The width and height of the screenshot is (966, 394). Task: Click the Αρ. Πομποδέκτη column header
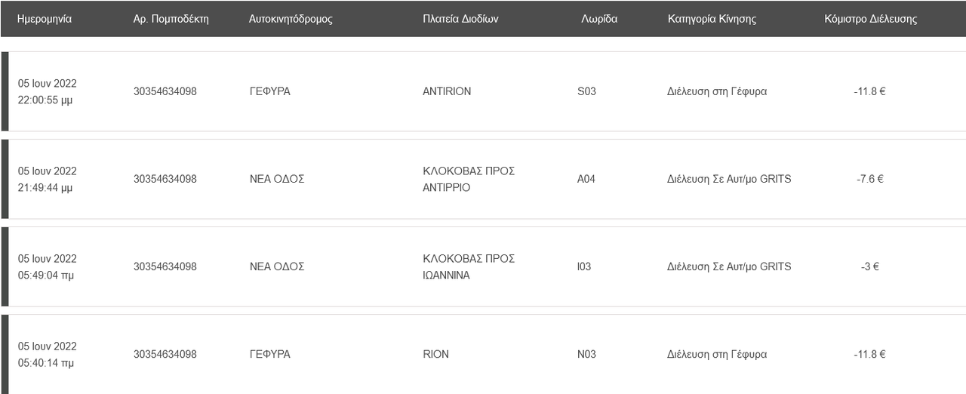pos(171,19)
